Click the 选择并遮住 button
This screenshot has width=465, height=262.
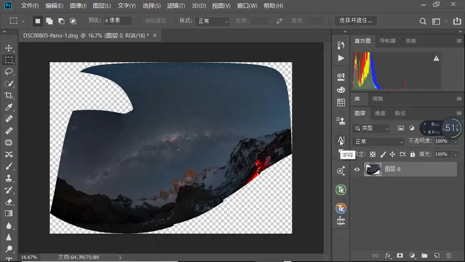click(356, 21)
